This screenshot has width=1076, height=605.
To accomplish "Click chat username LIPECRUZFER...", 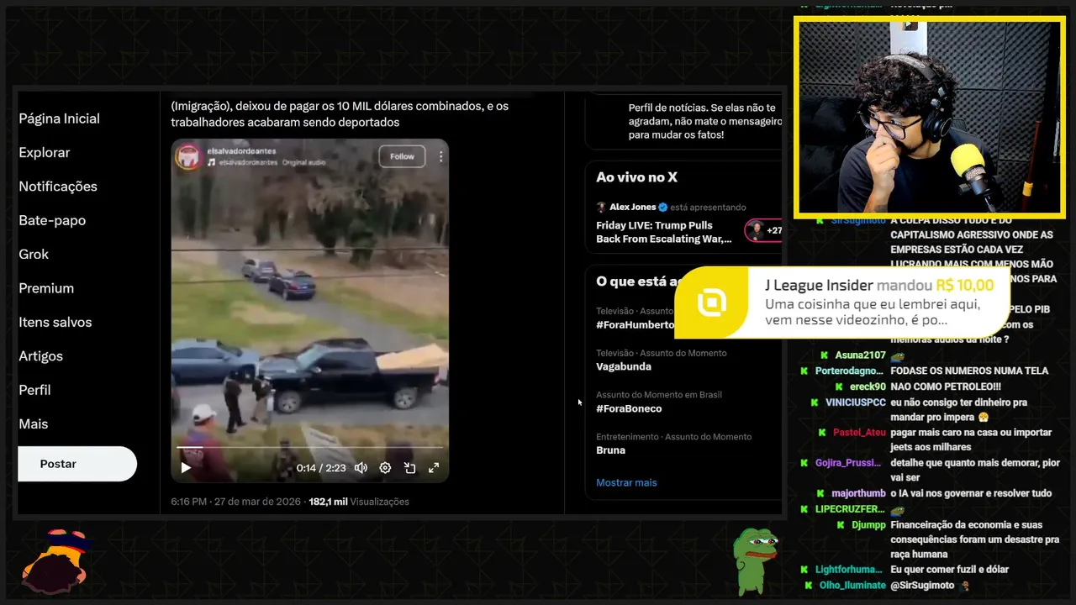I will 850,509.
